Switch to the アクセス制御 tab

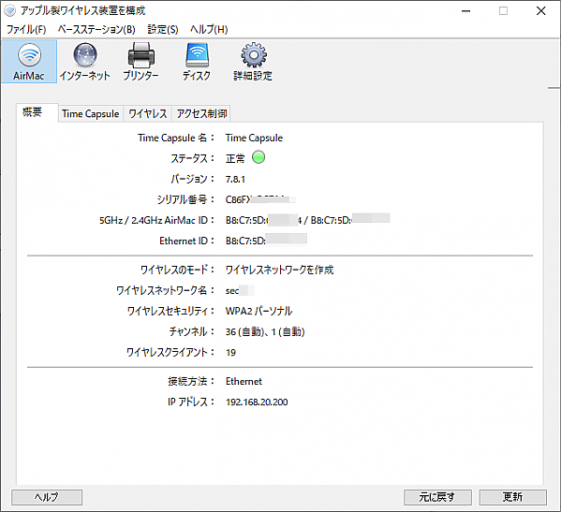click(201, 113)
